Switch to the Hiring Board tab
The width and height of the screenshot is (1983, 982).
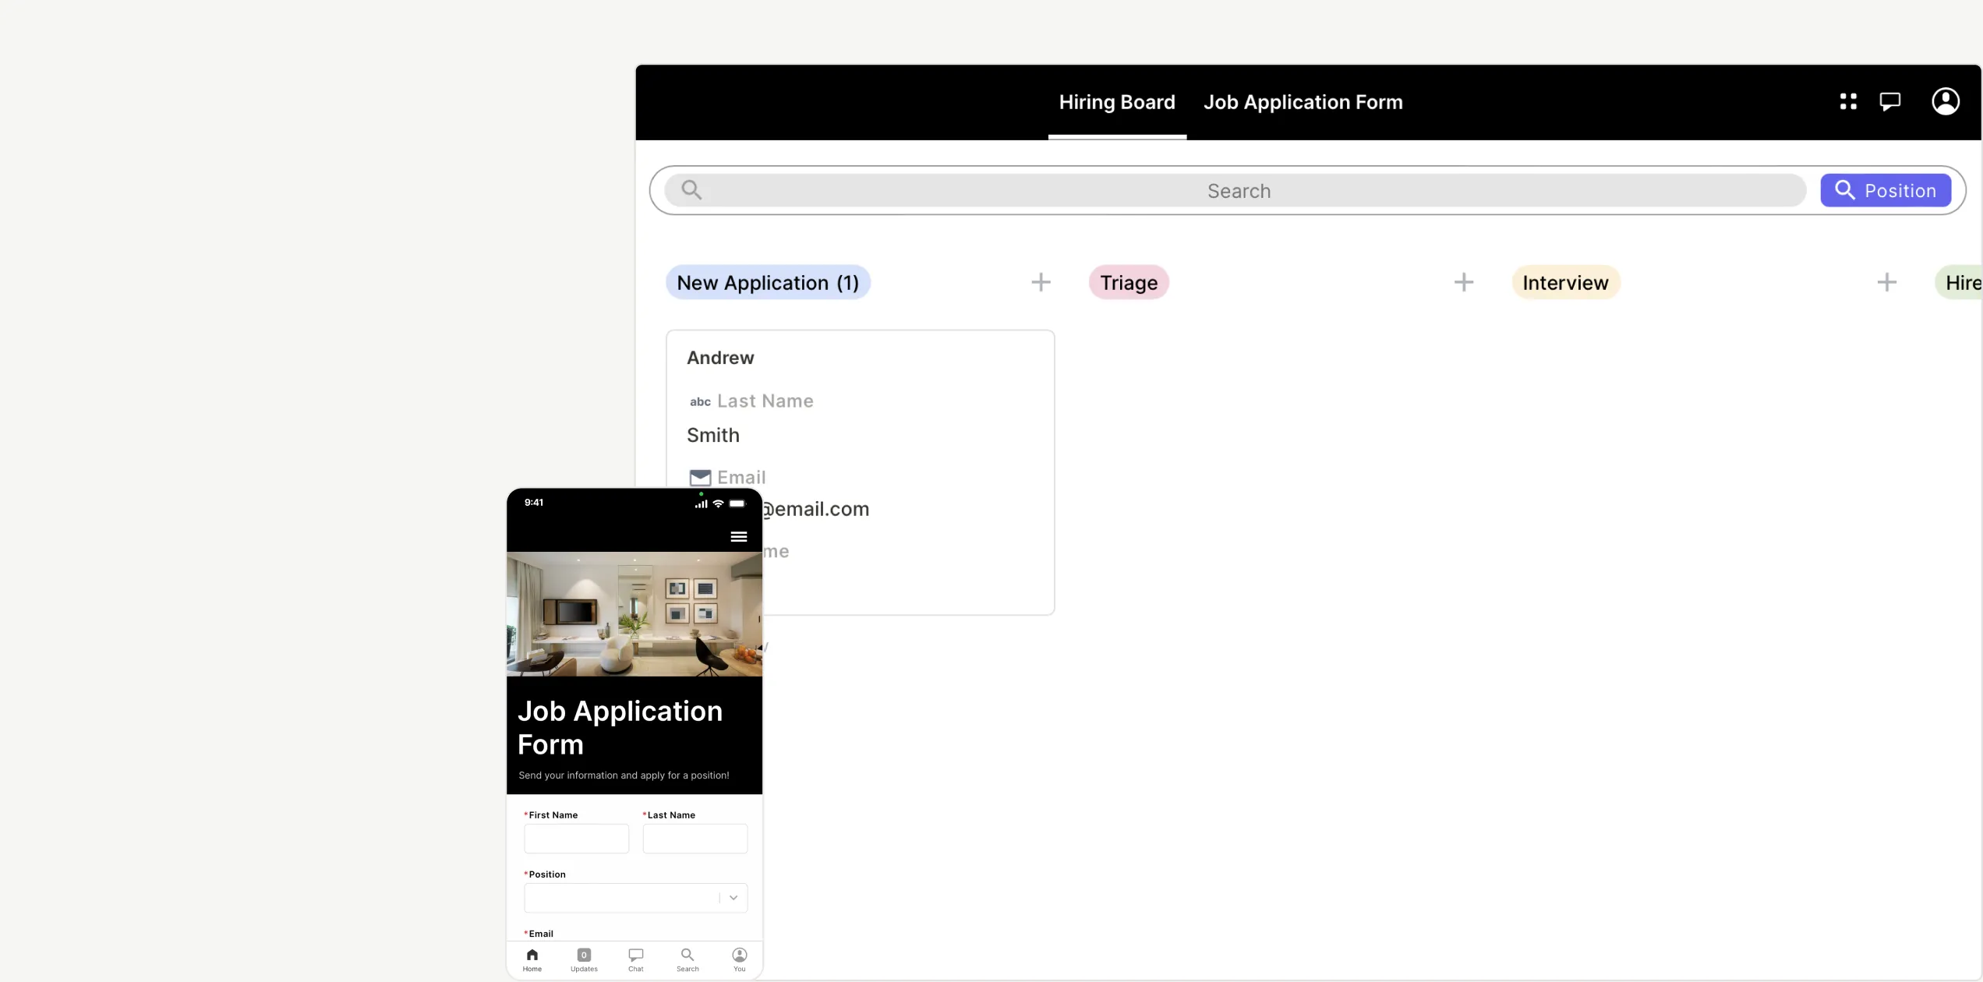1117,101
